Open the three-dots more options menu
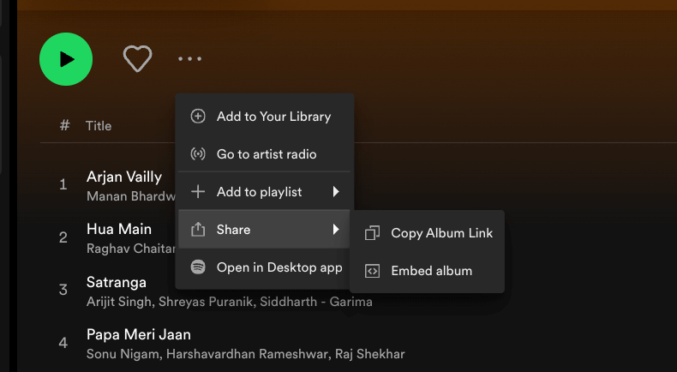677x372 pixels. [190, 59]
